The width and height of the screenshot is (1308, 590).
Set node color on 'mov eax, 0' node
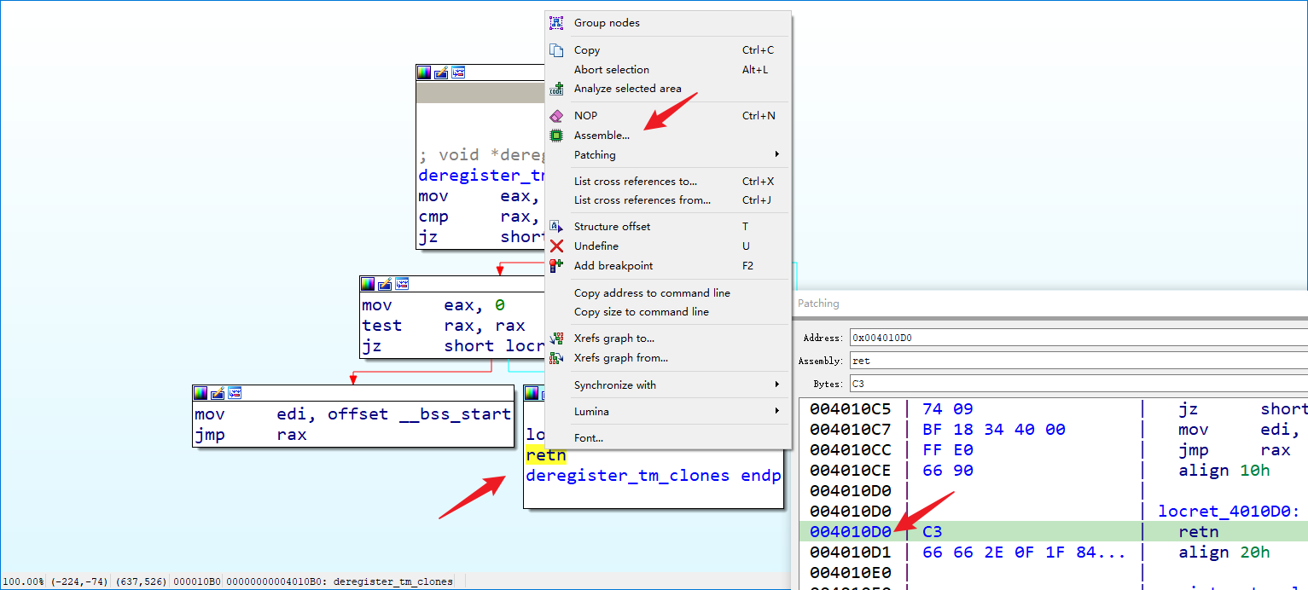pyautogui.click(x=368, y=284)
